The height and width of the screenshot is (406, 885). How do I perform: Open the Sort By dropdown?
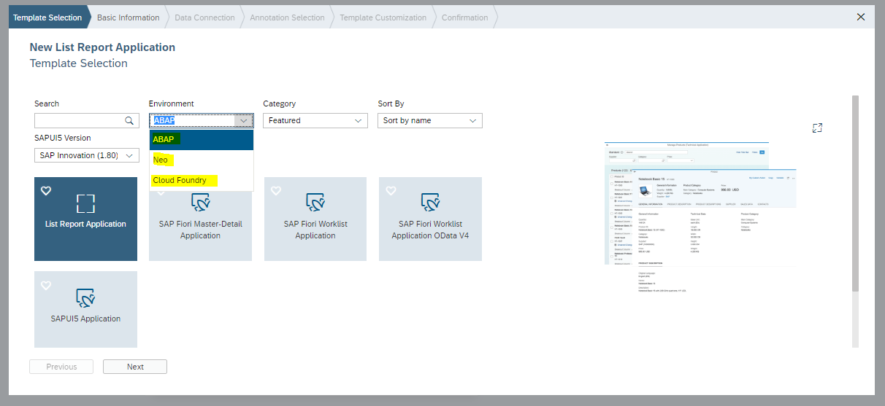[430, 121]
